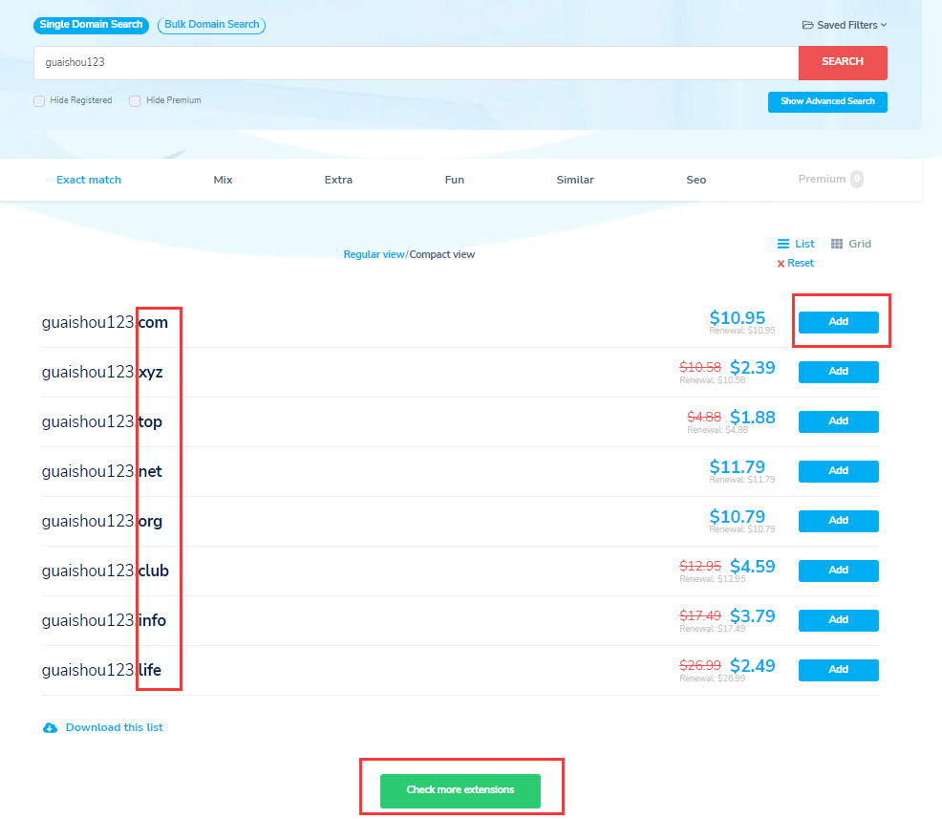
Task: Open the Mix tab
Action: (x=223, y=180)
